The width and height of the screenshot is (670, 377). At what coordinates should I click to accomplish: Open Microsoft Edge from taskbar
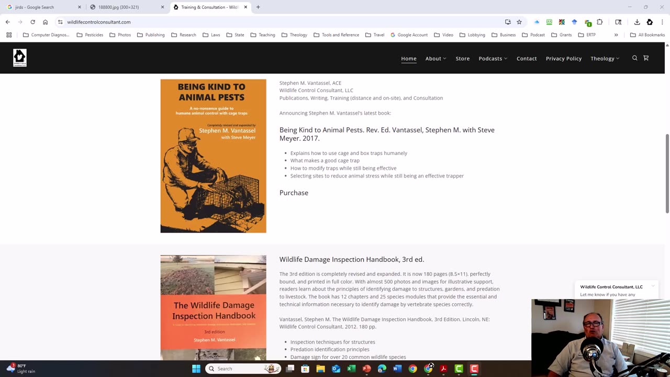tap(382, 369)
